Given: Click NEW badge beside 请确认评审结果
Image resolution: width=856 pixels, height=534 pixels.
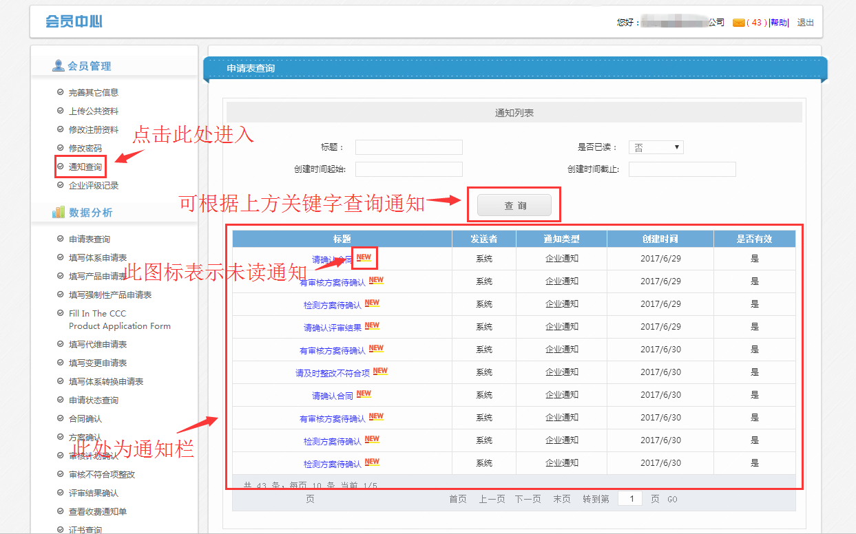Looking at the screenshot, I should 372,326.
